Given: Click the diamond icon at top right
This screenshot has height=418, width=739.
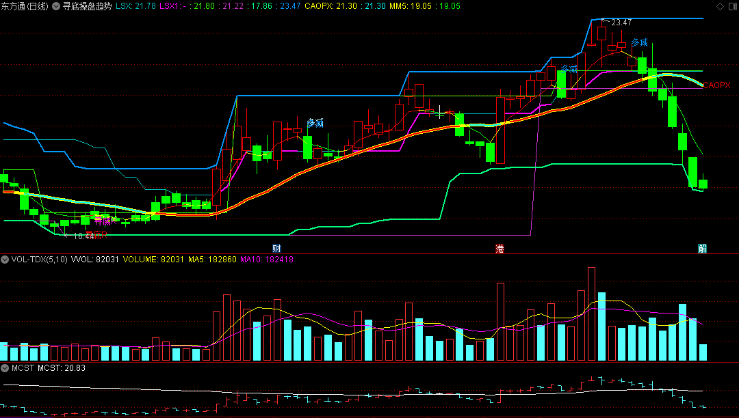Looking at the screenshot, I should (x=720, y=6).
